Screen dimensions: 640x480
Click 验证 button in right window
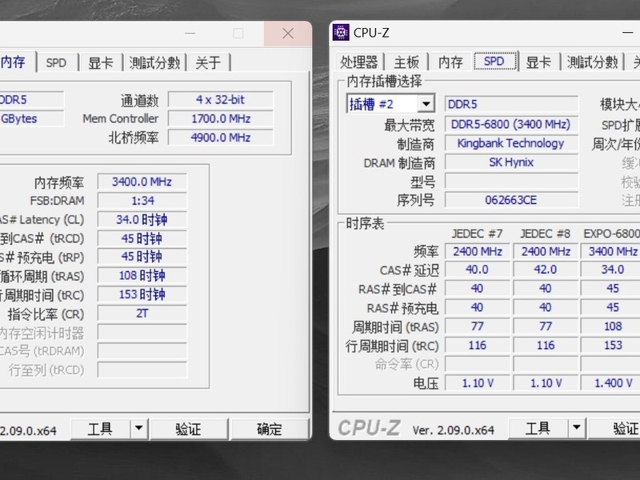[614, 428]
